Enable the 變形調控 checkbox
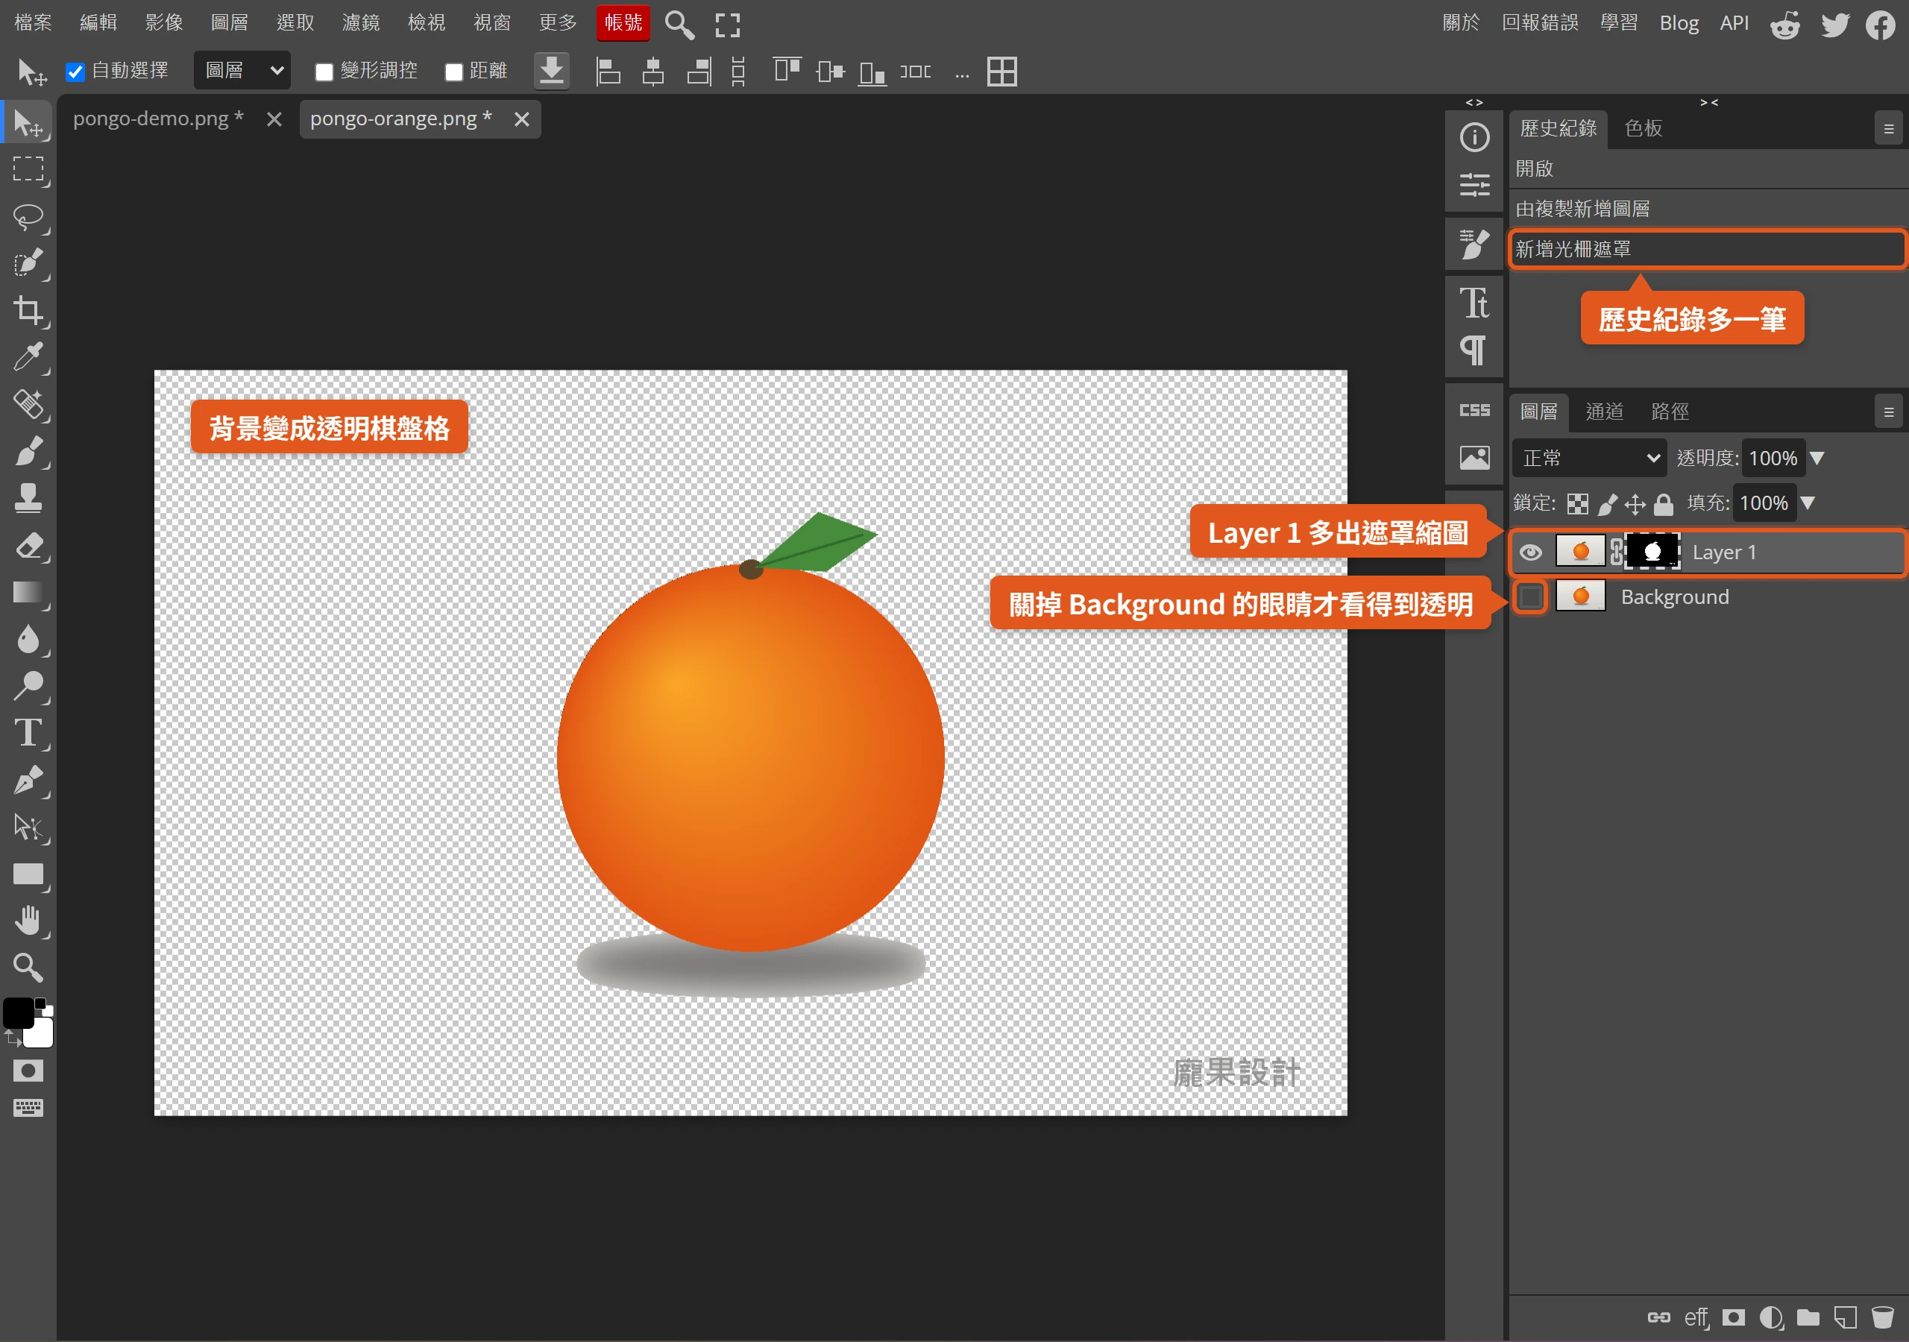The width and height of the screenshot is (1909, 1342). (x=324, y=72)
